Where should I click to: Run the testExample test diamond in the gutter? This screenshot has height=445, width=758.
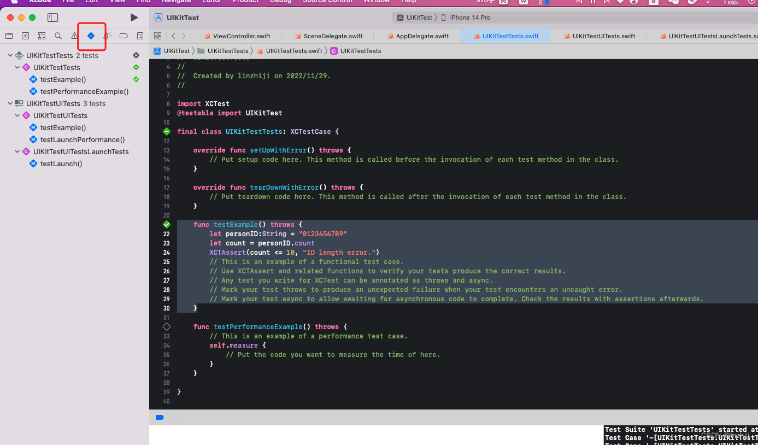coord(167,224)
